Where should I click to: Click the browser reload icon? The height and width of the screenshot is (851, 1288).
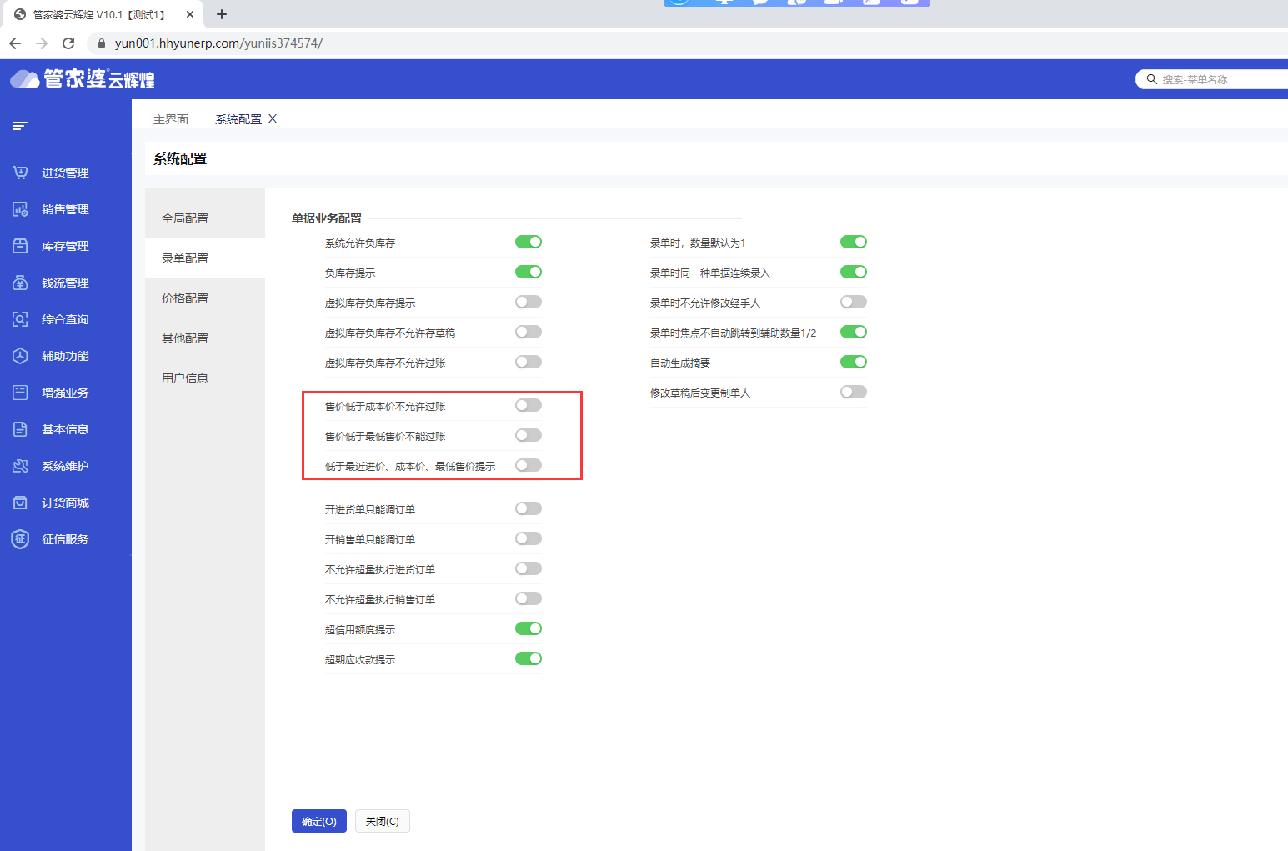pos(68,43)
